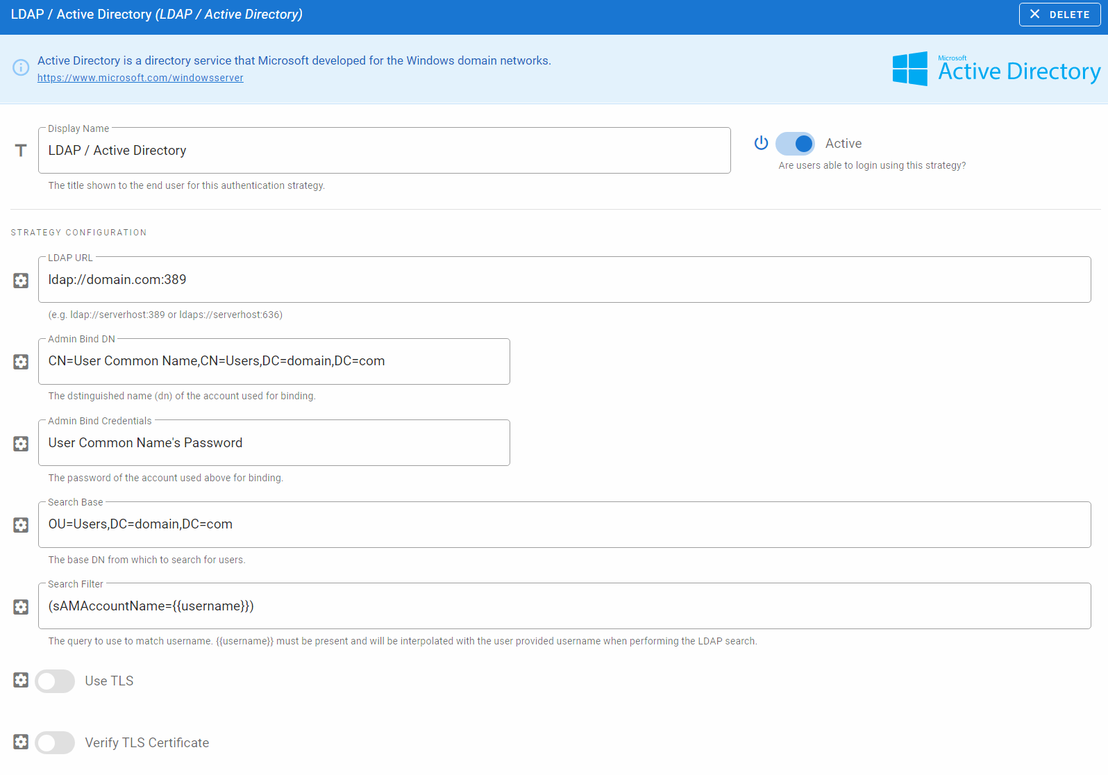Focus the Search Filter input field
The image size is (1108, 775).
(564, 606)
